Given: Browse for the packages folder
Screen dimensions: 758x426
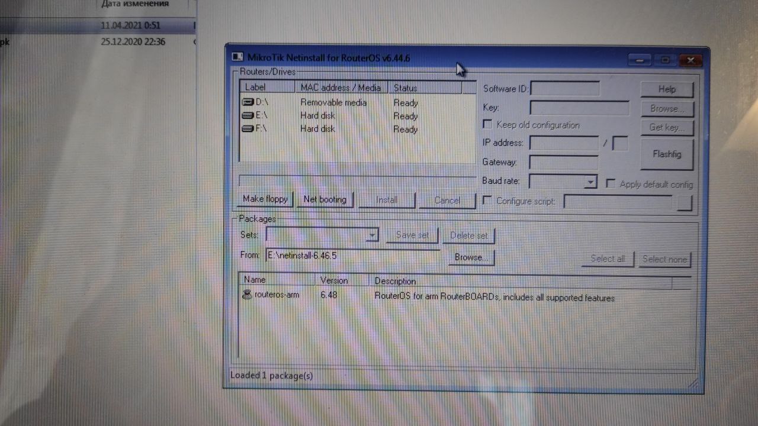Looking at the screenshot, I should tap(471, 257).
